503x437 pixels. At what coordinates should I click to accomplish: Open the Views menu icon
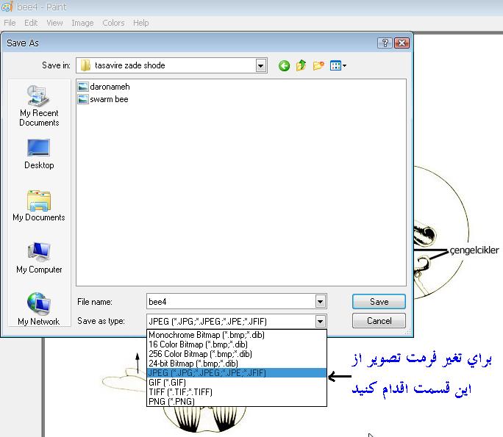pos(338,66)
